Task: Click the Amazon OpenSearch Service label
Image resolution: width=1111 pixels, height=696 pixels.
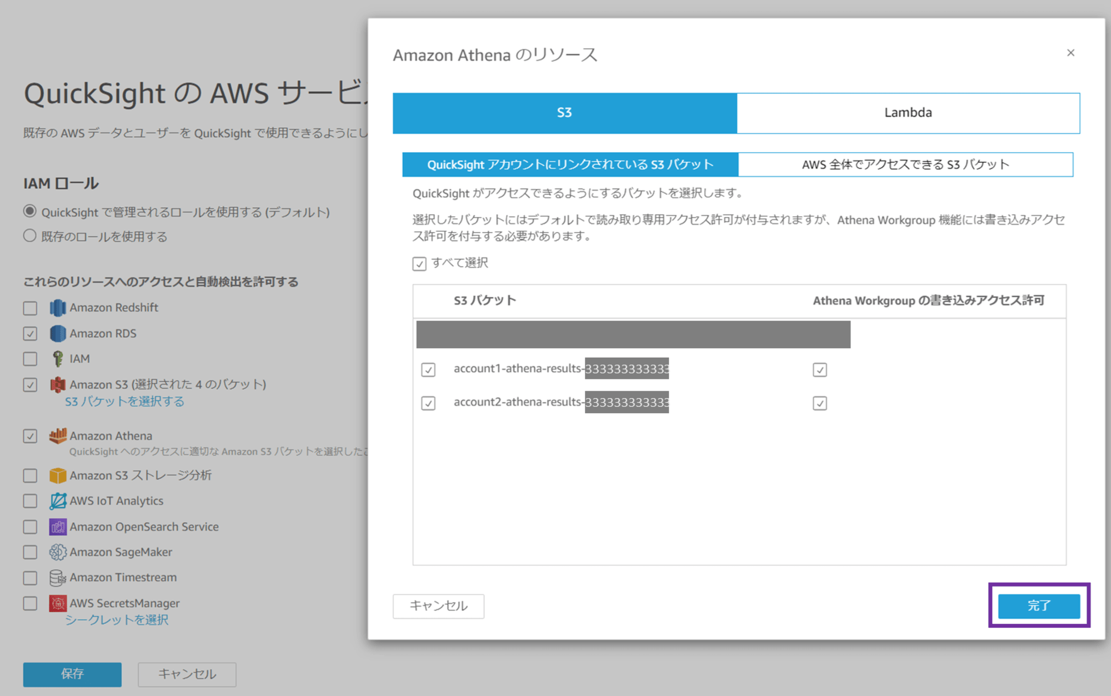Action: point(144,527)
